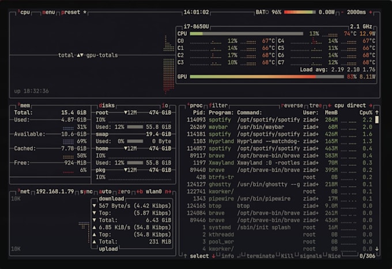Click the up-down arrows between total and gpu-totals
This screenshot has width=392, height=269.
80,55
